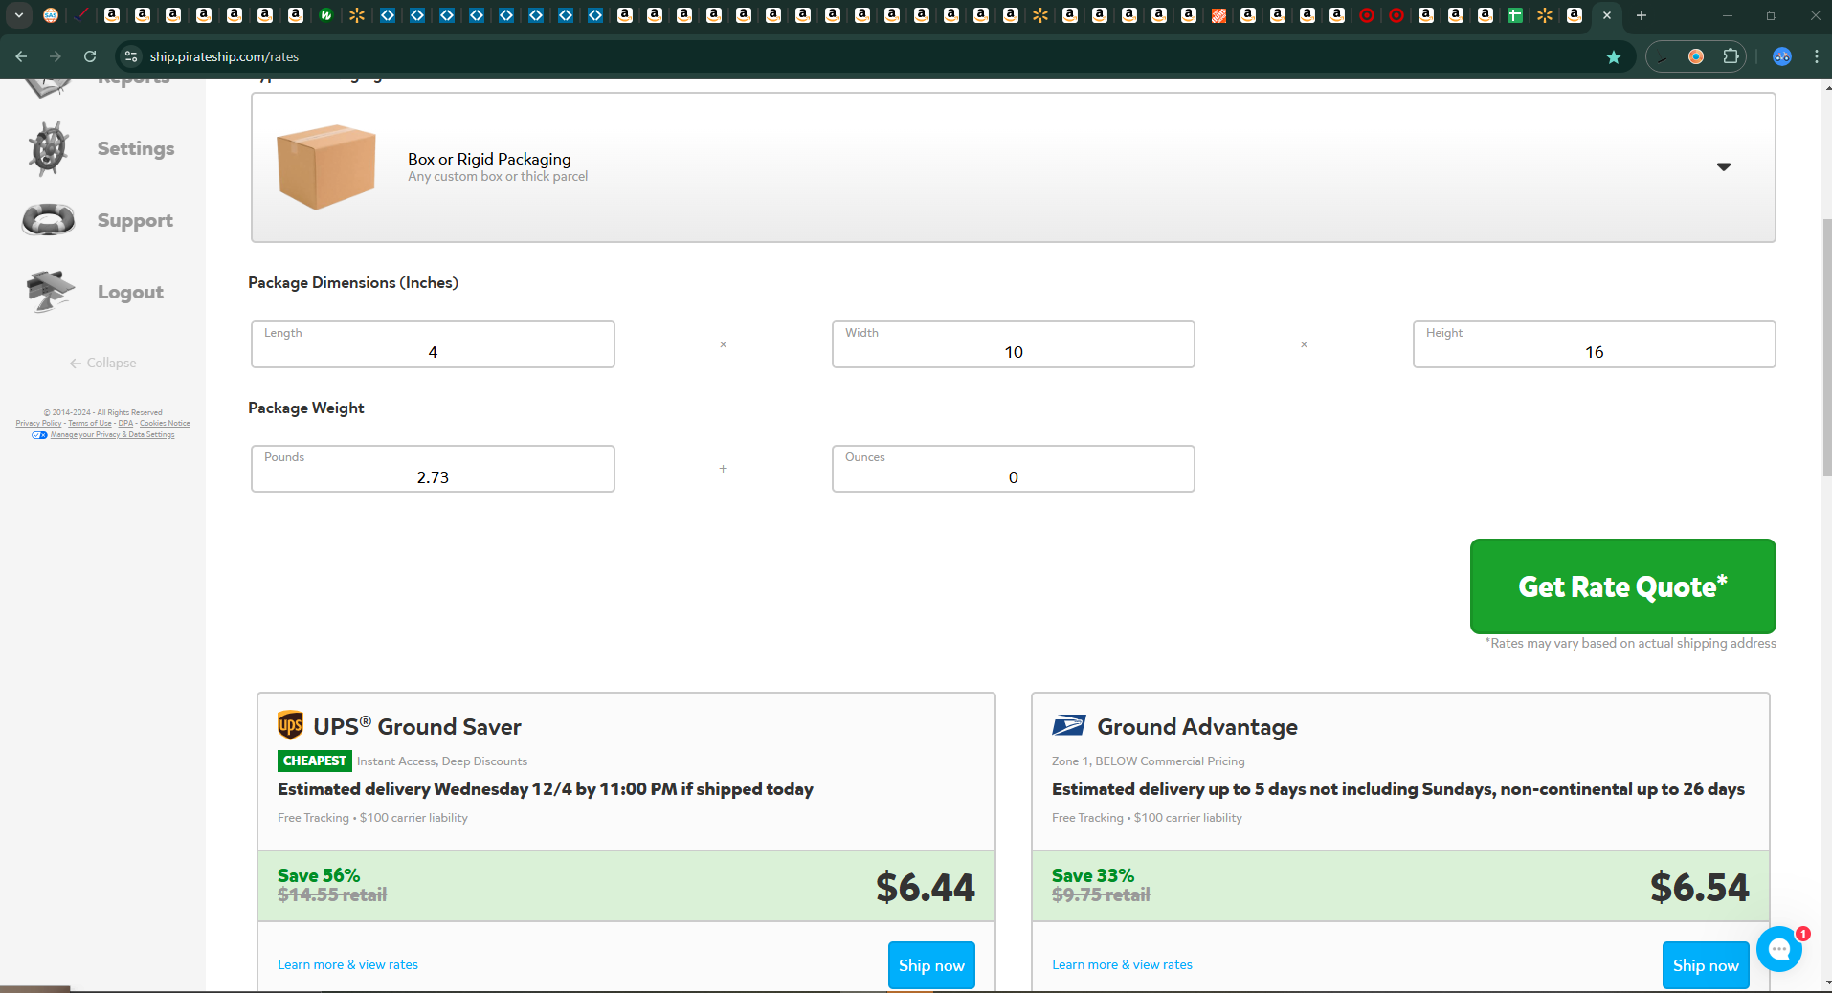The image size is (1832, 993).
Task: Select the Box or Rigid Packaging selector
Action: 1013,167
